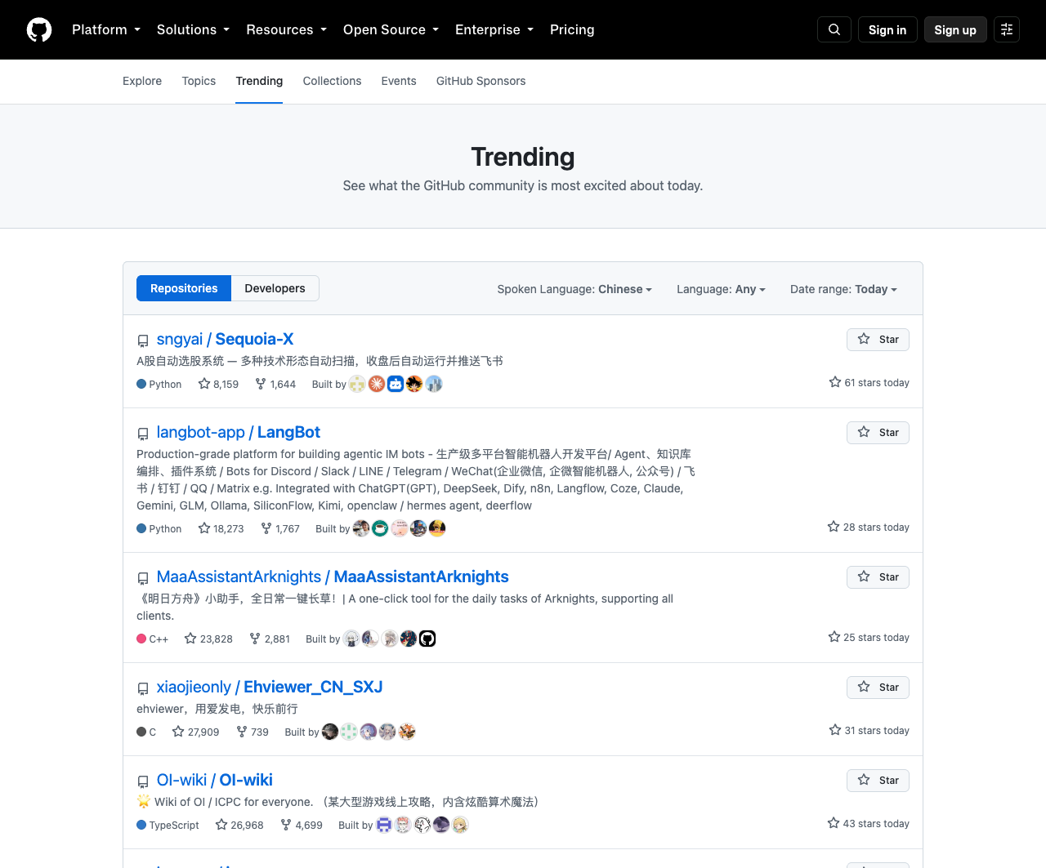Click last contributor avatar for MaaAssistantArknights
The width and height of the screenshot is (1046, 868).
(x=427, y=639)
